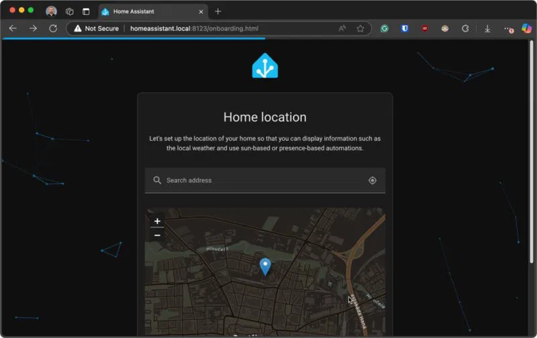Detect current location with the crosshair icon
Screen dimensions: 537x338
tap(373, 180)
